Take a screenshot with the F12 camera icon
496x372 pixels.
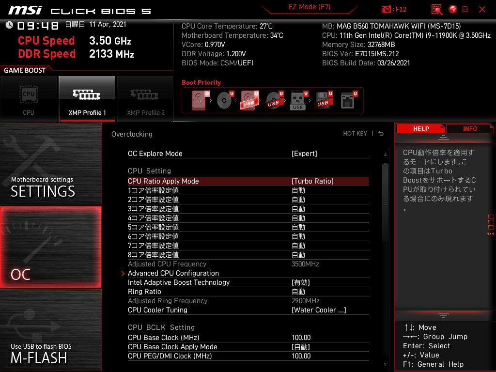tap(386, 9)
